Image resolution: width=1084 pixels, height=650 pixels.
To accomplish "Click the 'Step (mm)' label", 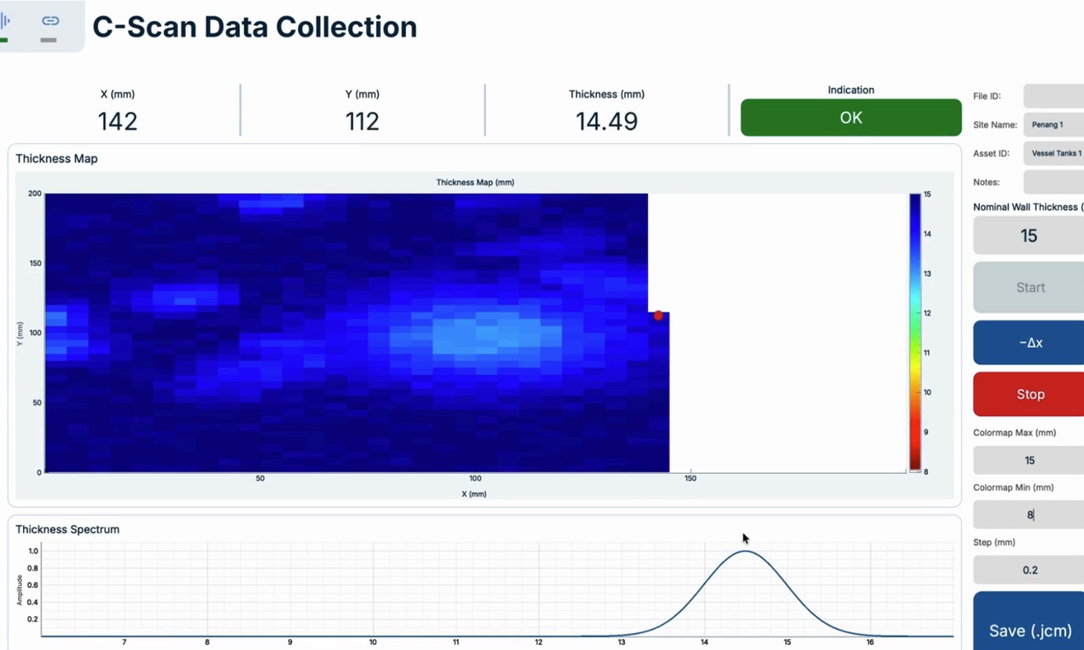I will (994, 542).
